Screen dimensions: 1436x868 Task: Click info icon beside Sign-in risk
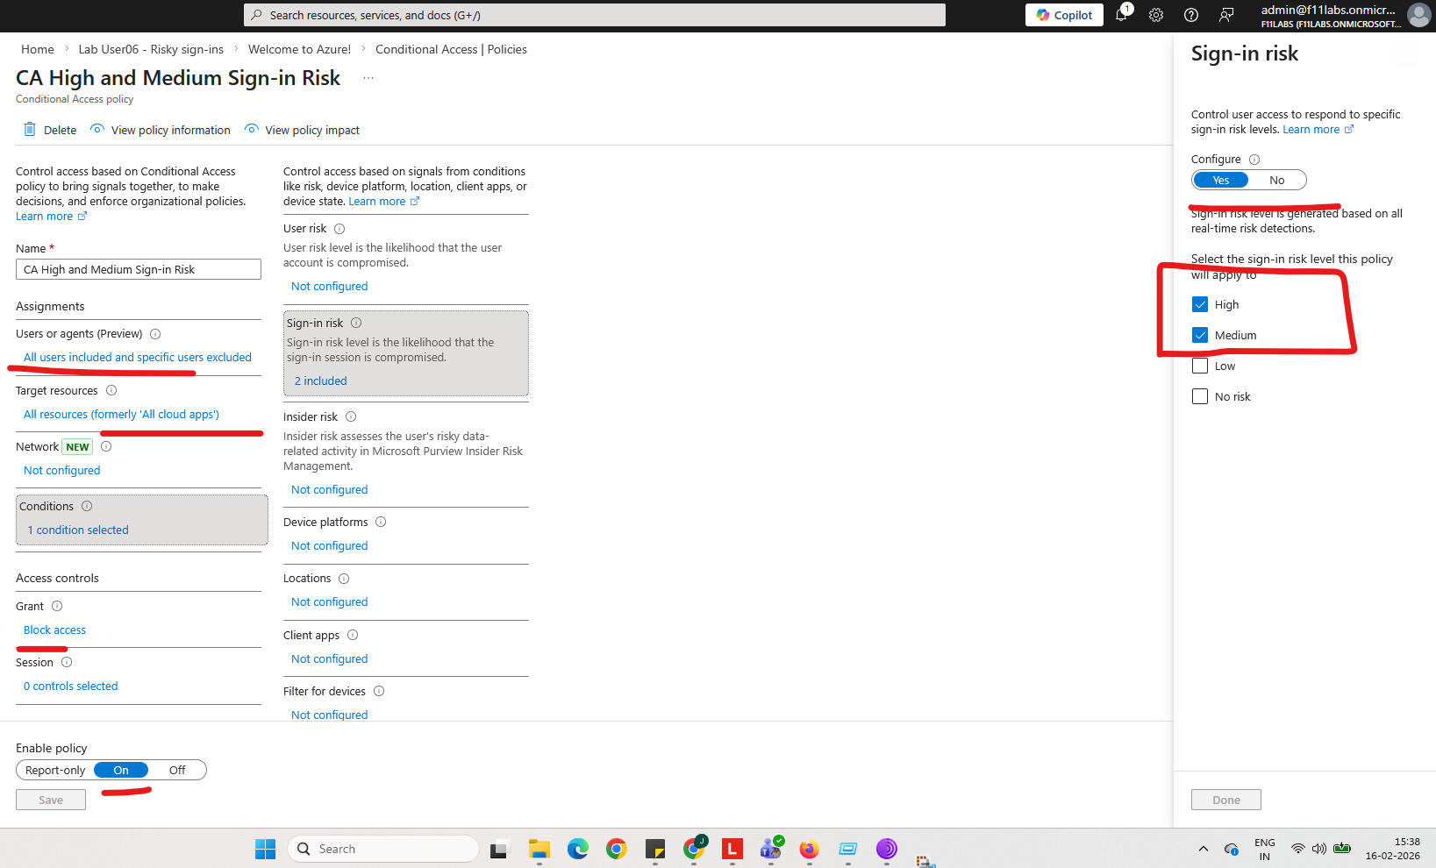356,323
